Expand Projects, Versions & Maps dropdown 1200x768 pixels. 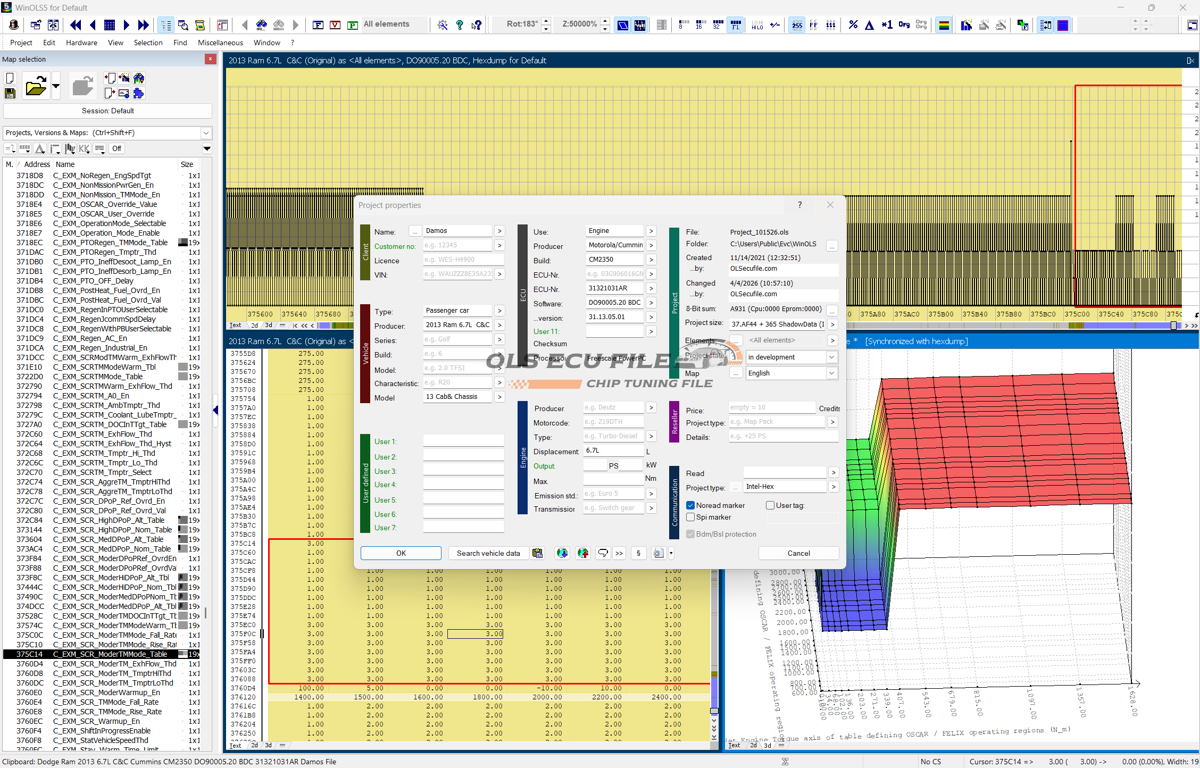coord(206,133)
